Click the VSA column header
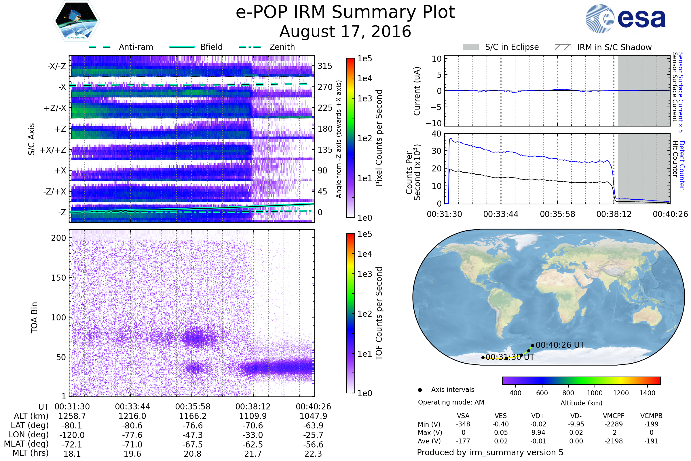 click(x=463, y=416)
